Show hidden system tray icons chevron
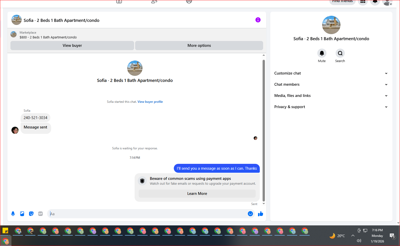The height and width of the screenshot is (246, 400). click(x=353, y=236)
